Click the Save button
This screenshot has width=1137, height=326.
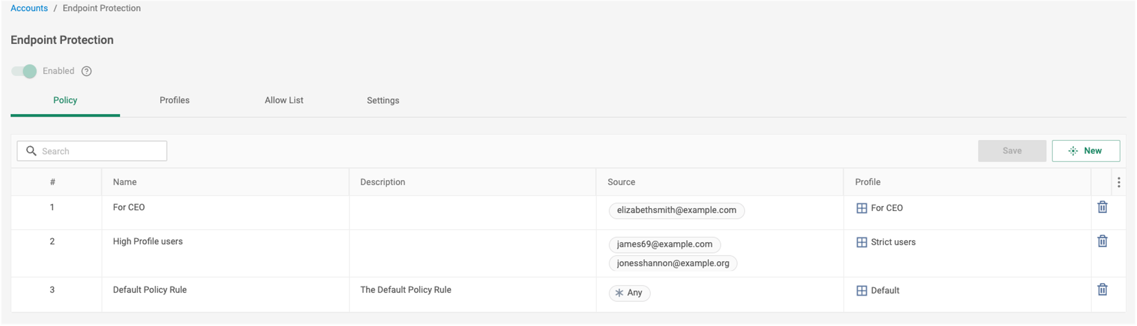1012,151
